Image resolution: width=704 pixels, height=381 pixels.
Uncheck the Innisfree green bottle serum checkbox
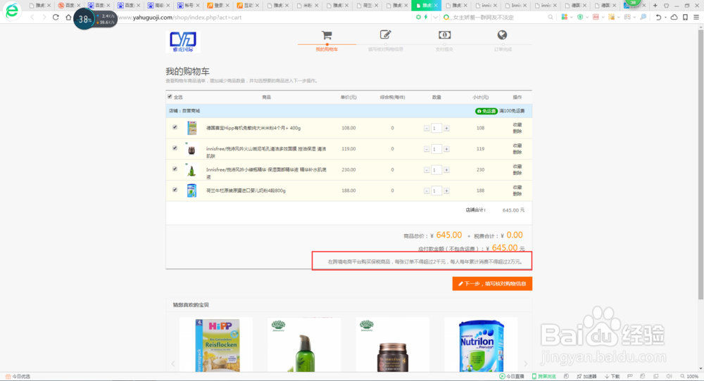(175, 169)
